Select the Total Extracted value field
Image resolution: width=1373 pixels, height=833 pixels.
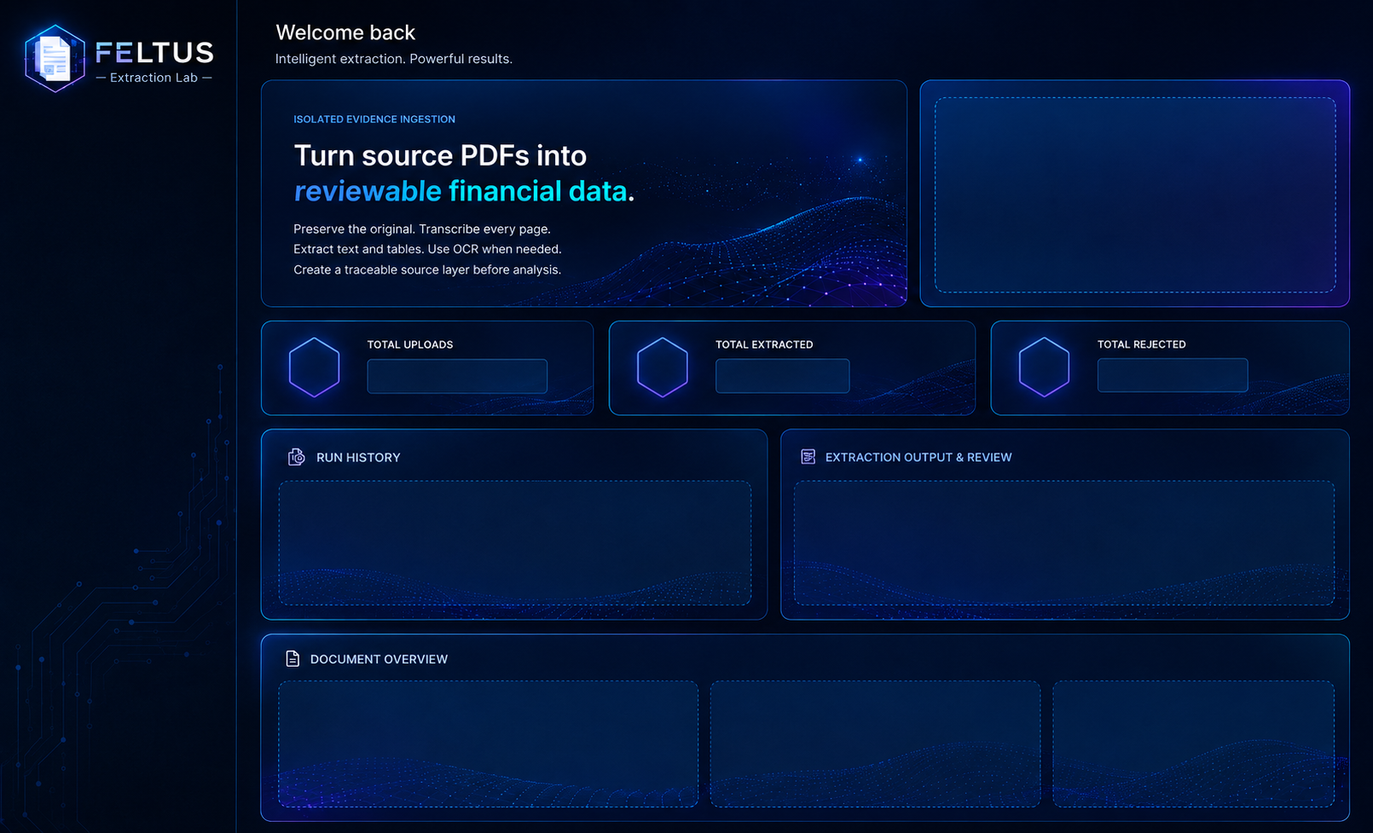[782, 376]
